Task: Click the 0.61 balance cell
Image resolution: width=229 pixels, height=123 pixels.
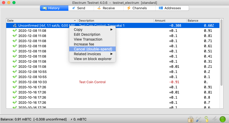Action: click(208, 46)
